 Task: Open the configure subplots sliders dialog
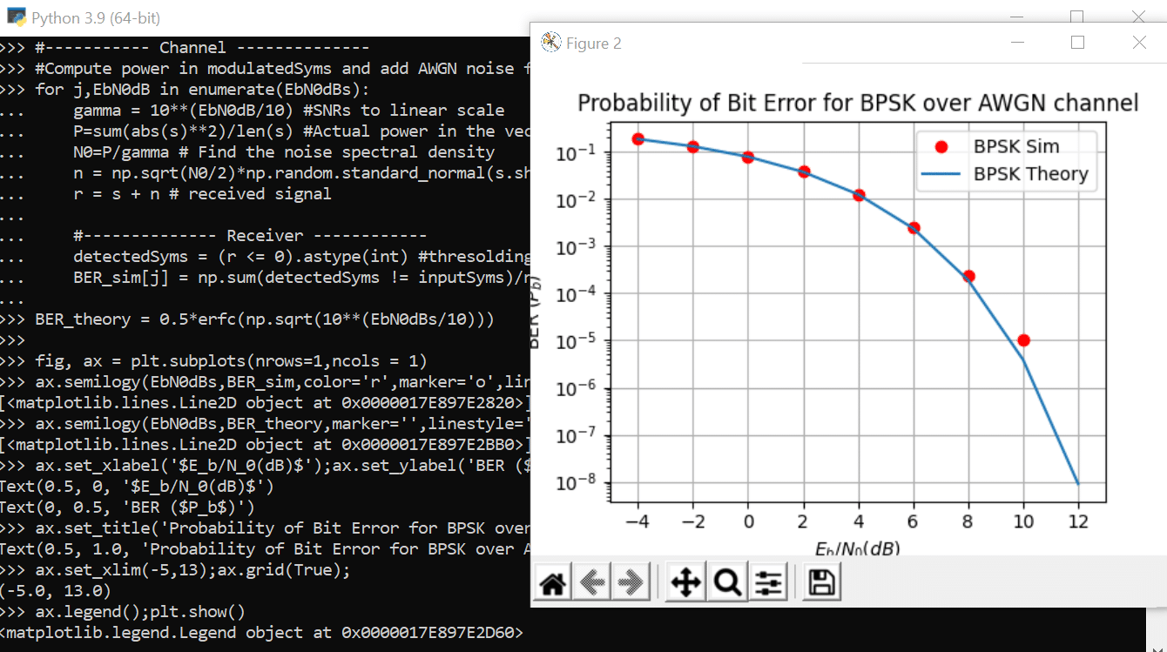pos(769,581)
